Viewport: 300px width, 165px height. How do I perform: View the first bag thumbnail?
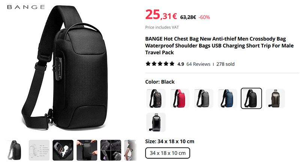click(15, 150)
